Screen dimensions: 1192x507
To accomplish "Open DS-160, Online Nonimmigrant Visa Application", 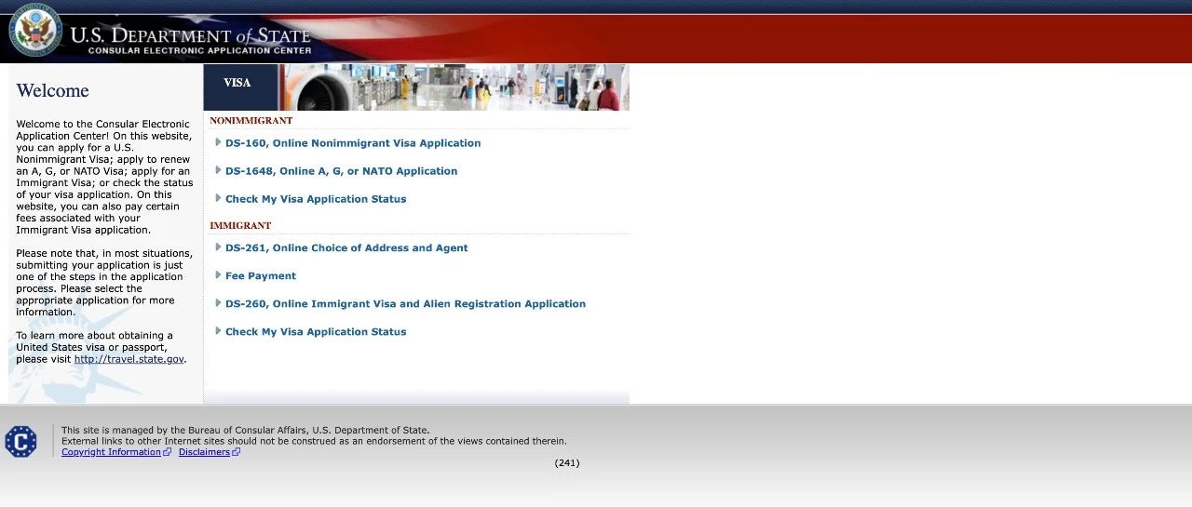I will [353, 143].
